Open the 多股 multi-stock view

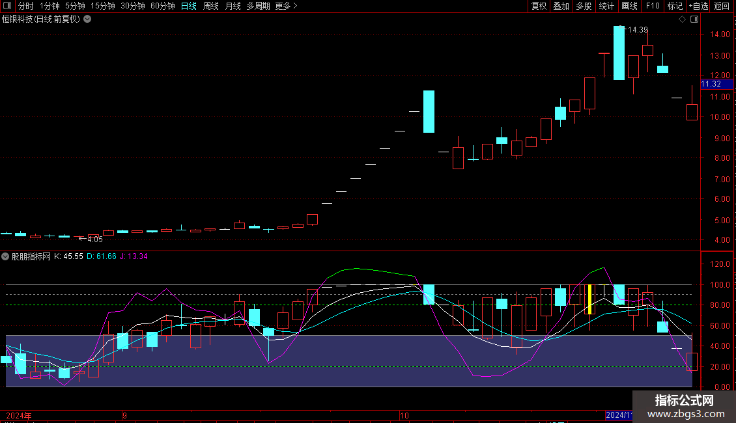coord(584,6)
